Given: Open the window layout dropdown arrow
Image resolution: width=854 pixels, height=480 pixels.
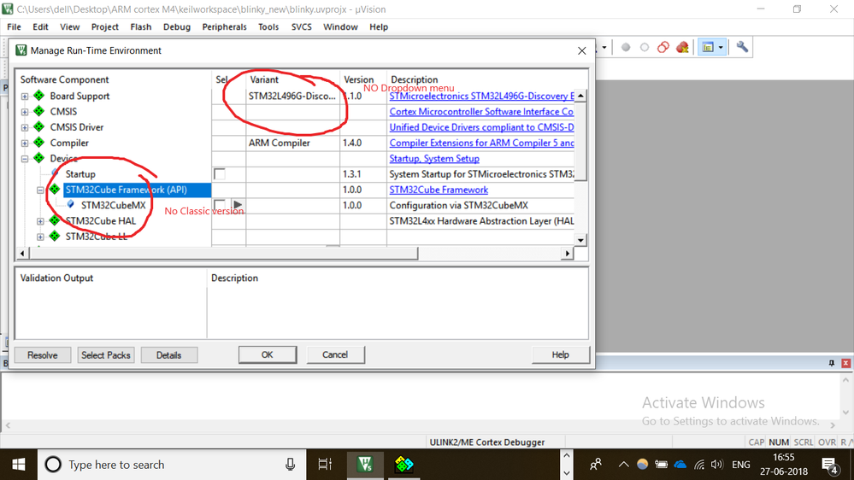Looking at the screenshot, I should 721,47.
